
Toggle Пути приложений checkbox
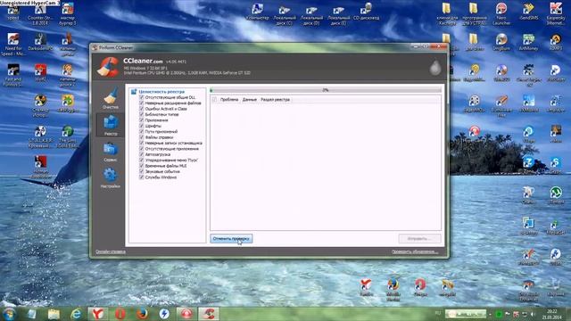tap(142, 131)
